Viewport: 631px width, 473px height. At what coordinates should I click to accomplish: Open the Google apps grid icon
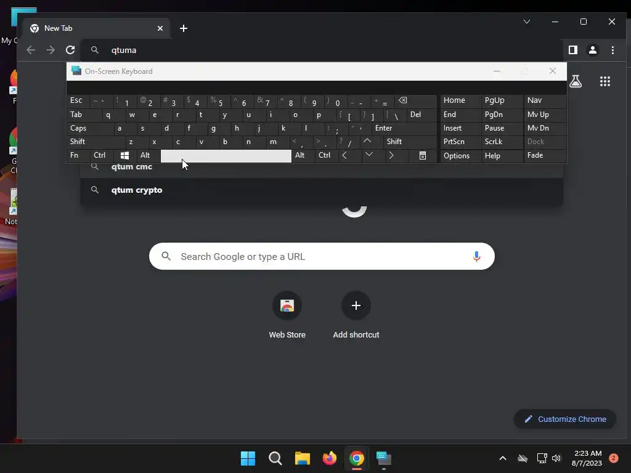point(605,82)
